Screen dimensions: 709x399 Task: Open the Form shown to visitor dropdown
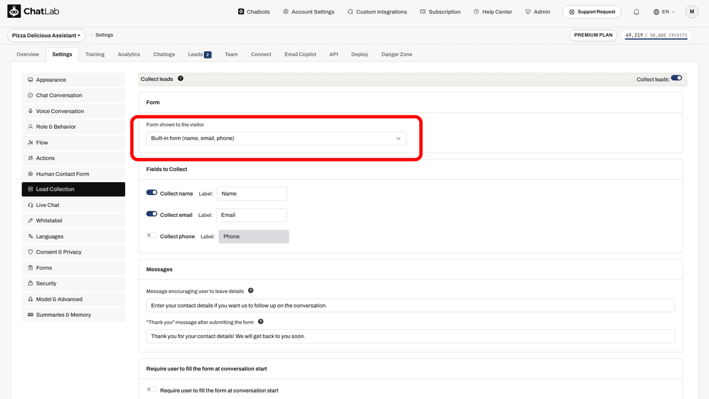(276, 138)
